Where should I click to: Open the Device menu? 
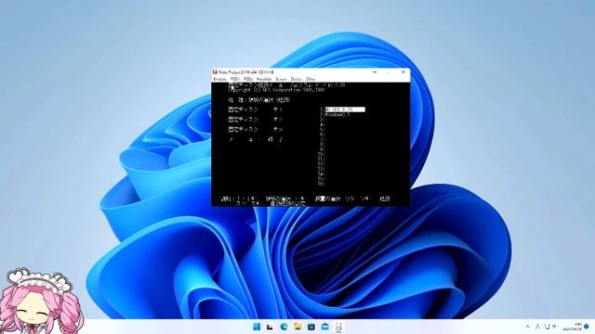(x=297, y=79)
